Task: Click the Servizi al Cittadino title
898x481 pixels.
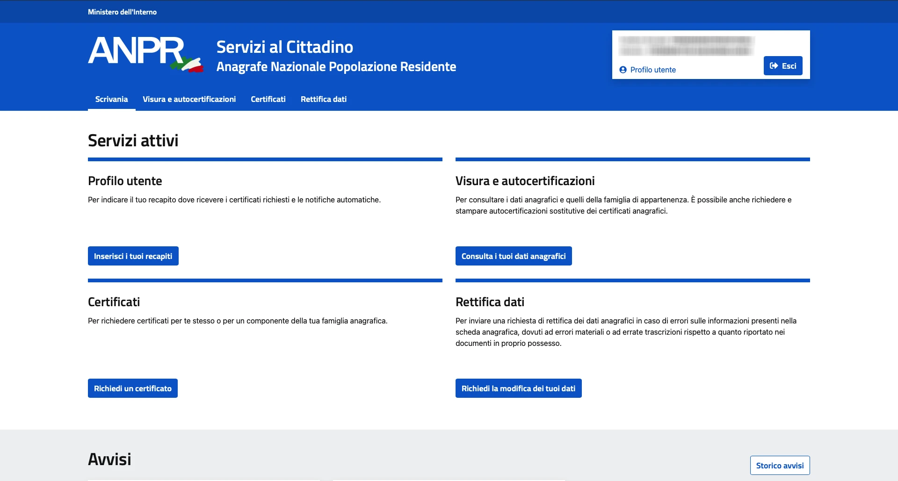Action: 284,47
